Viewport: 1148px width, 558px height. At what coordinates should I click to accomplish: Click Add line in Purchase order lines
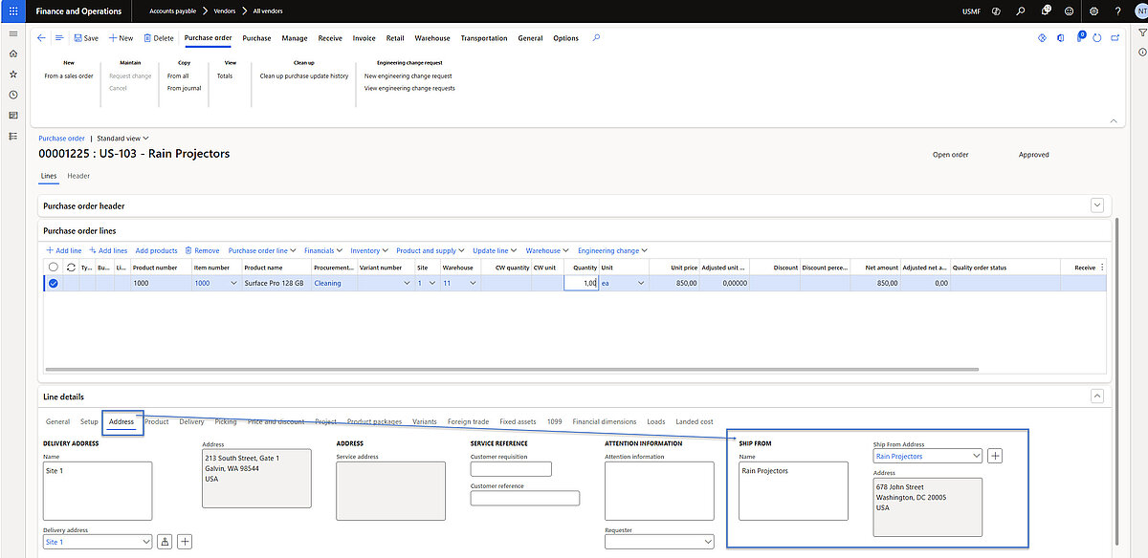point(64,250)
